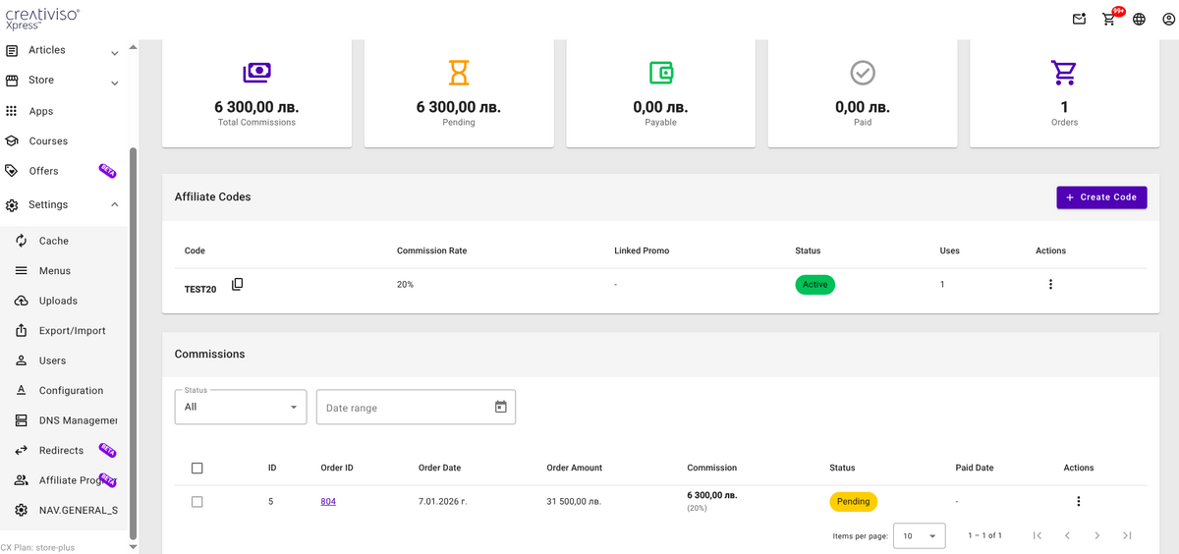
Task: Copy the TEST20 affiliate code
Action: coord(237,285)
